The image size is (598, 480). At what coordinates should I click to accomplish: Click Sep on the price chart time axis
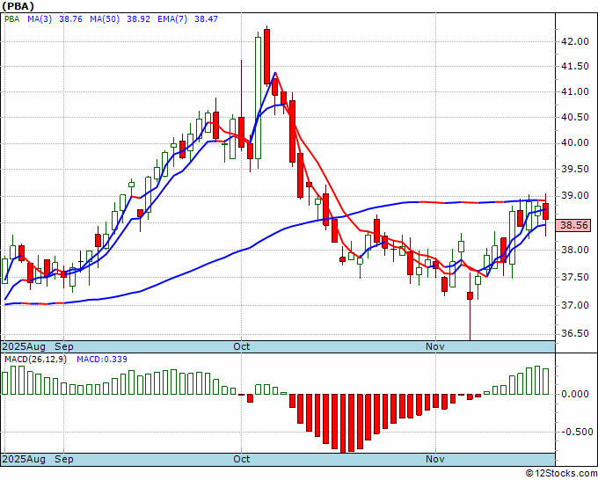coord(64,346)
